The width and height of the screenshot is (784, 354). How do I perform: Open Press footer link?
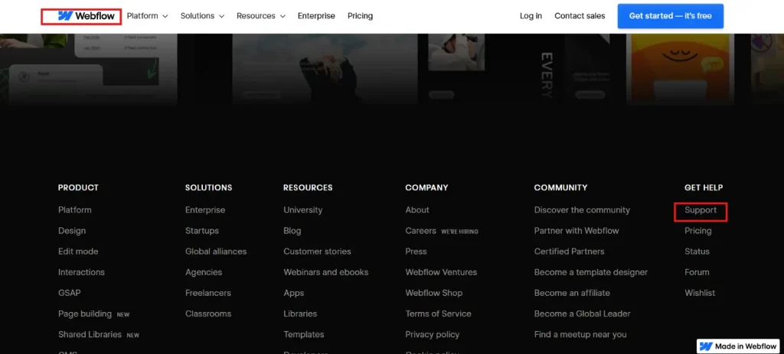click(x=416, y=251)
